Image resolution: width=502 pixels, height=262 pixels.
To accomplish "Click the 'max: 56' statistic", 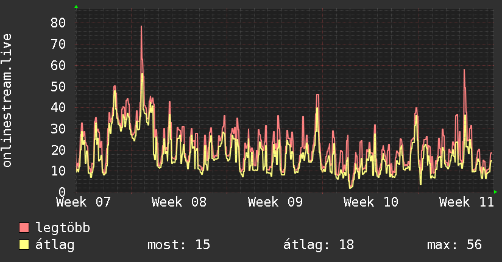I will [454, 245].
